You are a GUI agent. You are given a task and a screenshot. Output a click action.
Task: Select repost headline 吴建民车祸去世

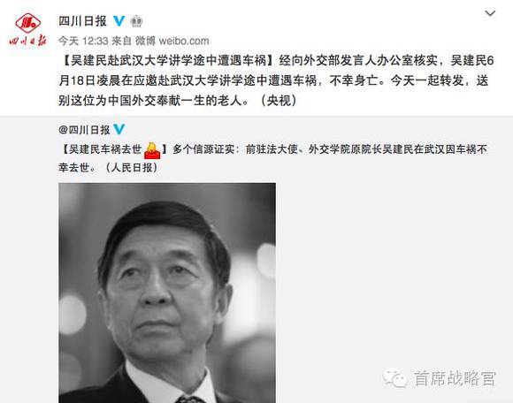click(x=105, y=149)
